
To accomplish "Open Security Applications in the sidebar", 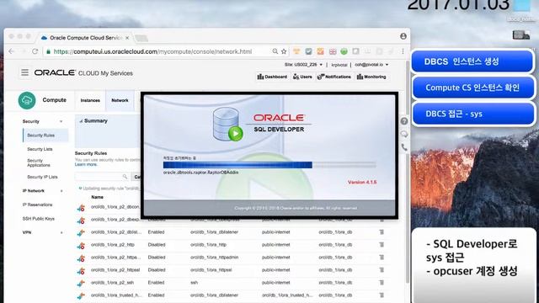I will 39,162.
